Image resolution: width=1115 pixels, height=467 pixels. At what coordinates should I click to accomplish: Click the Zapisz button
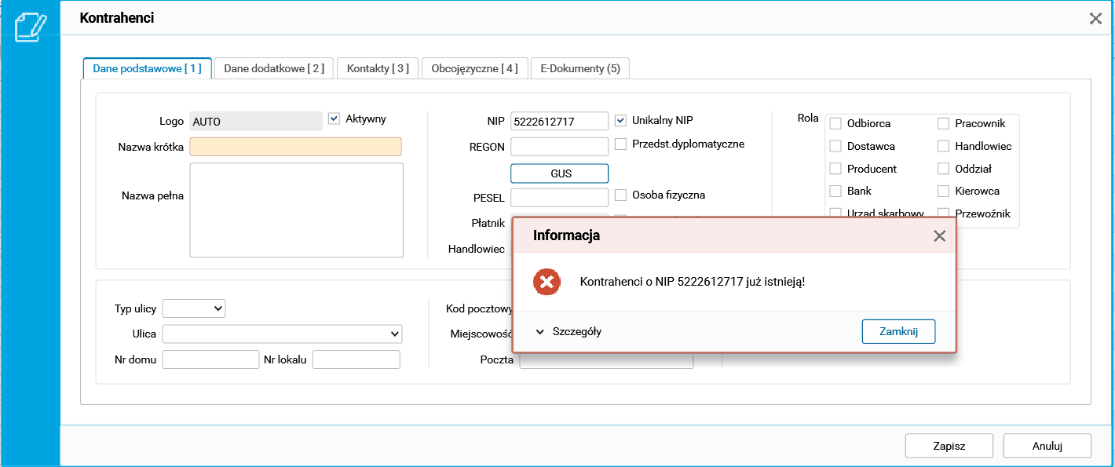coord(949,446)
